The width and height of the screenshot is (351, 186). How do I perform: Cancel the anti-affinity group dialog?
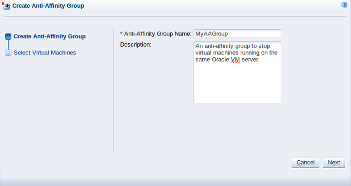tap(305, 163)
